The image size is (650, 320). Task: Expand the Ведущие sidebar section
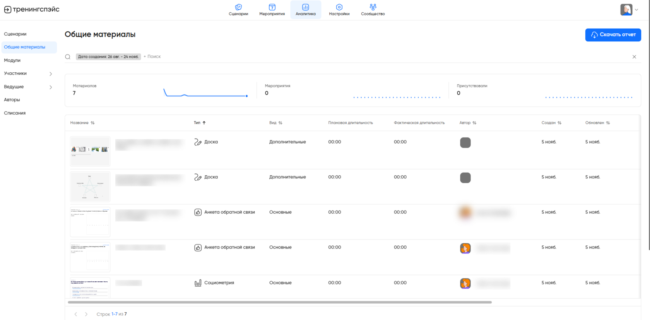pos(51,87)
